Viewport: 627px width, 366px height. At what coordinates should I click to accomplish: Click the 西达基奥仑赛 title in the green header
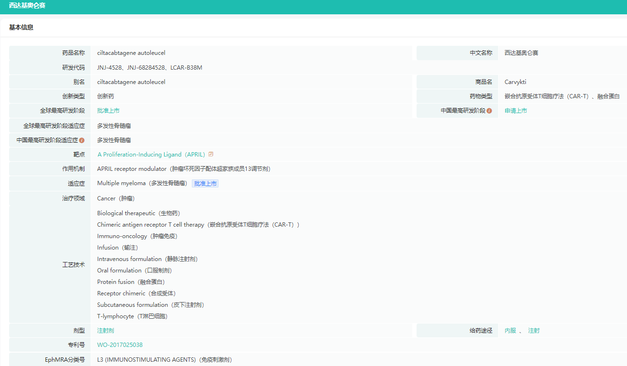(x=27, y=6)
